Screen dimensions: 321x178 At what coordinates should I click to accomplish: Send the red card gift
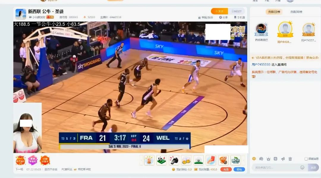pyautogui.click(x=211, y=160)
